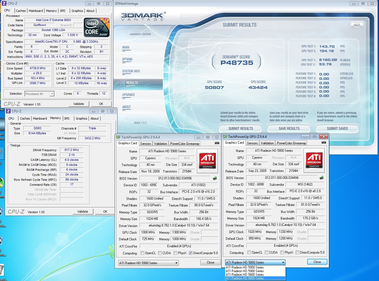The height and width of the screenshot is (281, 379).
Task: Click HELP button in 3DMark Vantage
Action: 357,25
